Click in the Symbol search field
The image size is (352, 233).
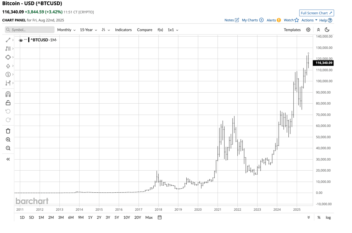[x=30, y=30]
